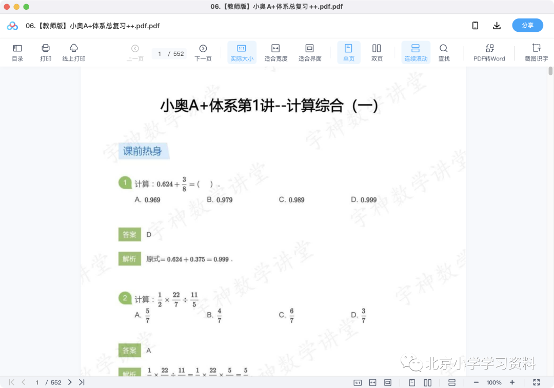554x388 pixels.
Task: Click actual size icon in bottom bar
Action: 358,383
